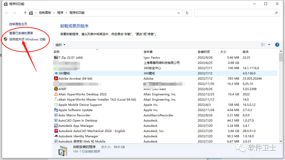The height and width of the screenshot is (160, 285).
Task: Click size 10.4 GB cell
Action: (x=234, y=94)
